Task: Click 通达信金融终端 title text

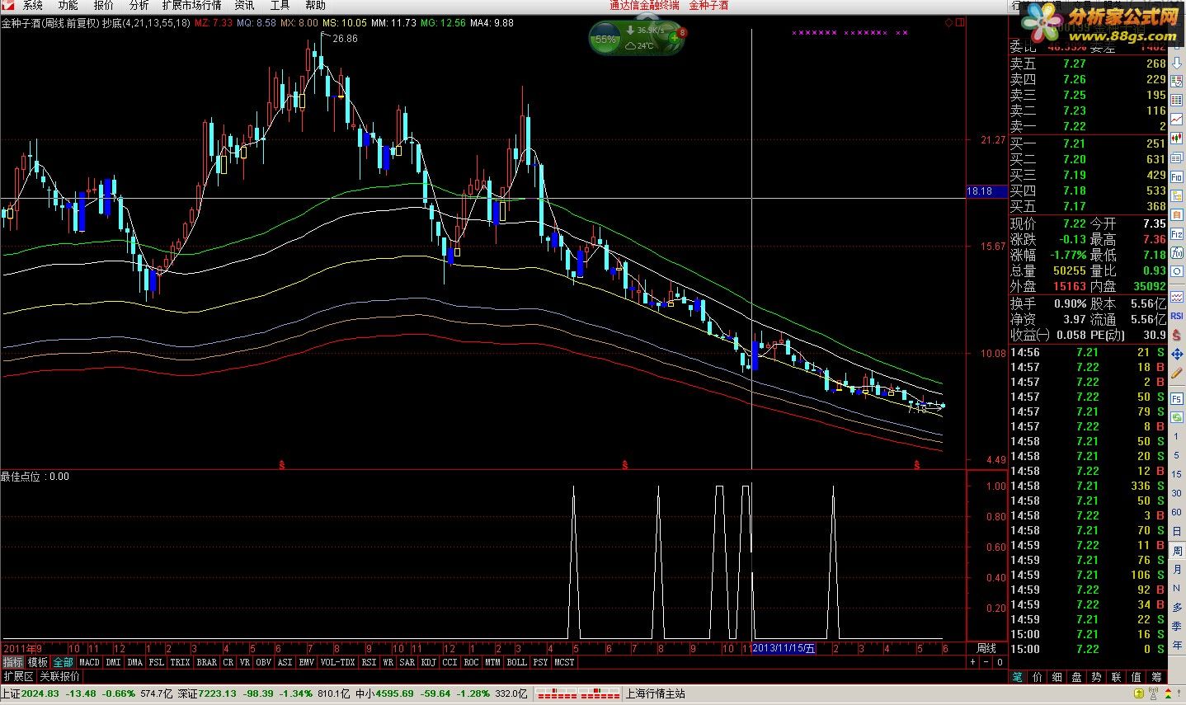Action: click(644, 5)
